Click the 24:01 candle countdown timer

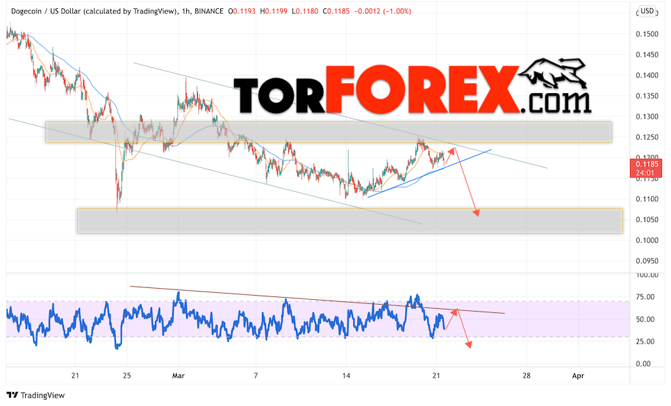click(645, 173)
